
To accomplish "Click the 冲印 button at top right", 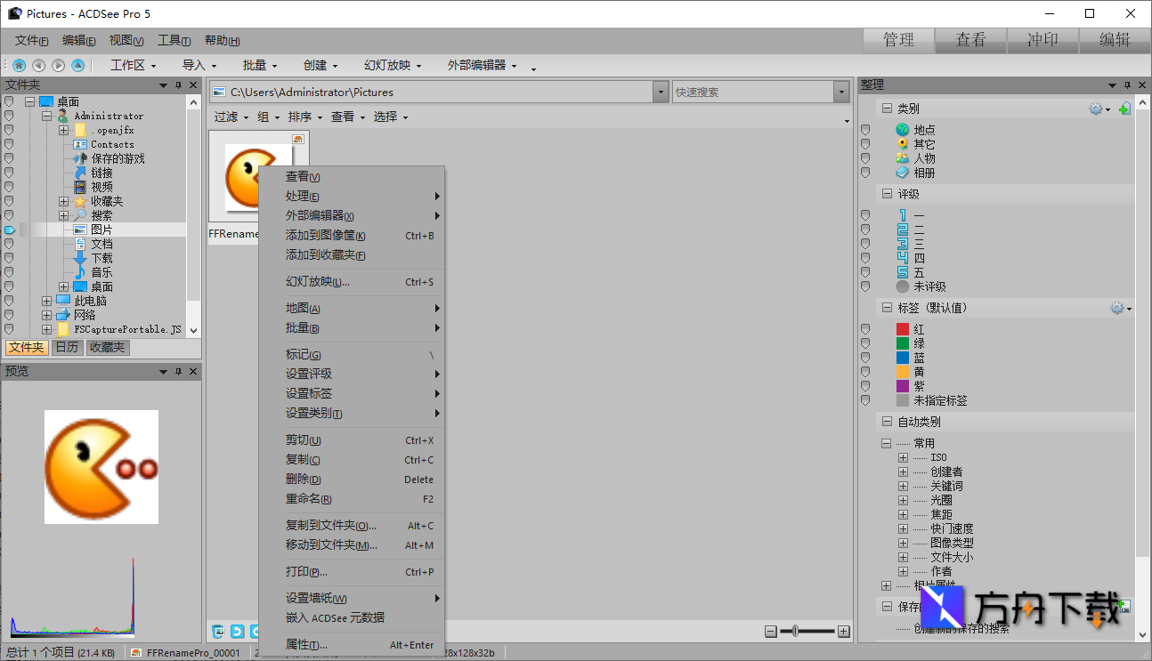I will 1042,40.
